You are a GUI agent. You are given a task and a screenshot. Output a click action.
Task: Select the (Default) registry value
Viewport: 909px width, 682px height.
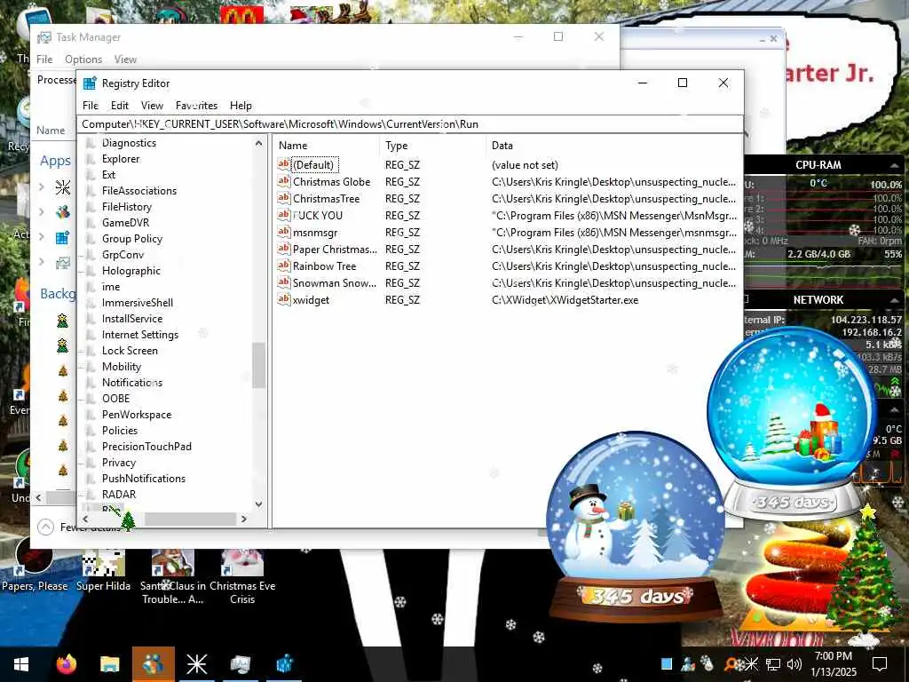pos(313,164)
